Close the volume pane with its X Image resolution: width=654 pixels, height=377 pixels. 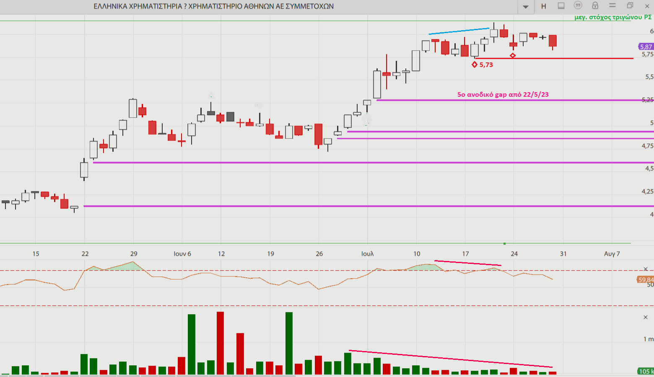(x=646, y=317)
